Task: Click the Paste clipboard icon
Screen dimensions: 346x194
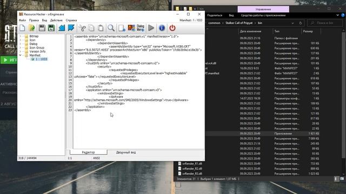Action: (x=101, y=28)
